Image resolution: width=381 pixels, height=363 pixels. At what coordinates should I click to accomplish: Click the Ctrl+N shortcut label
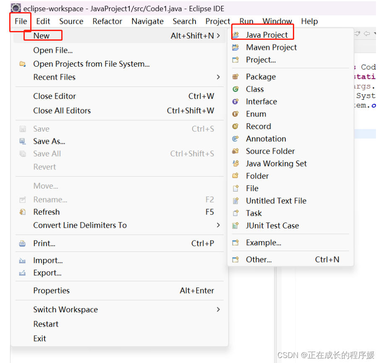[327, 259]
